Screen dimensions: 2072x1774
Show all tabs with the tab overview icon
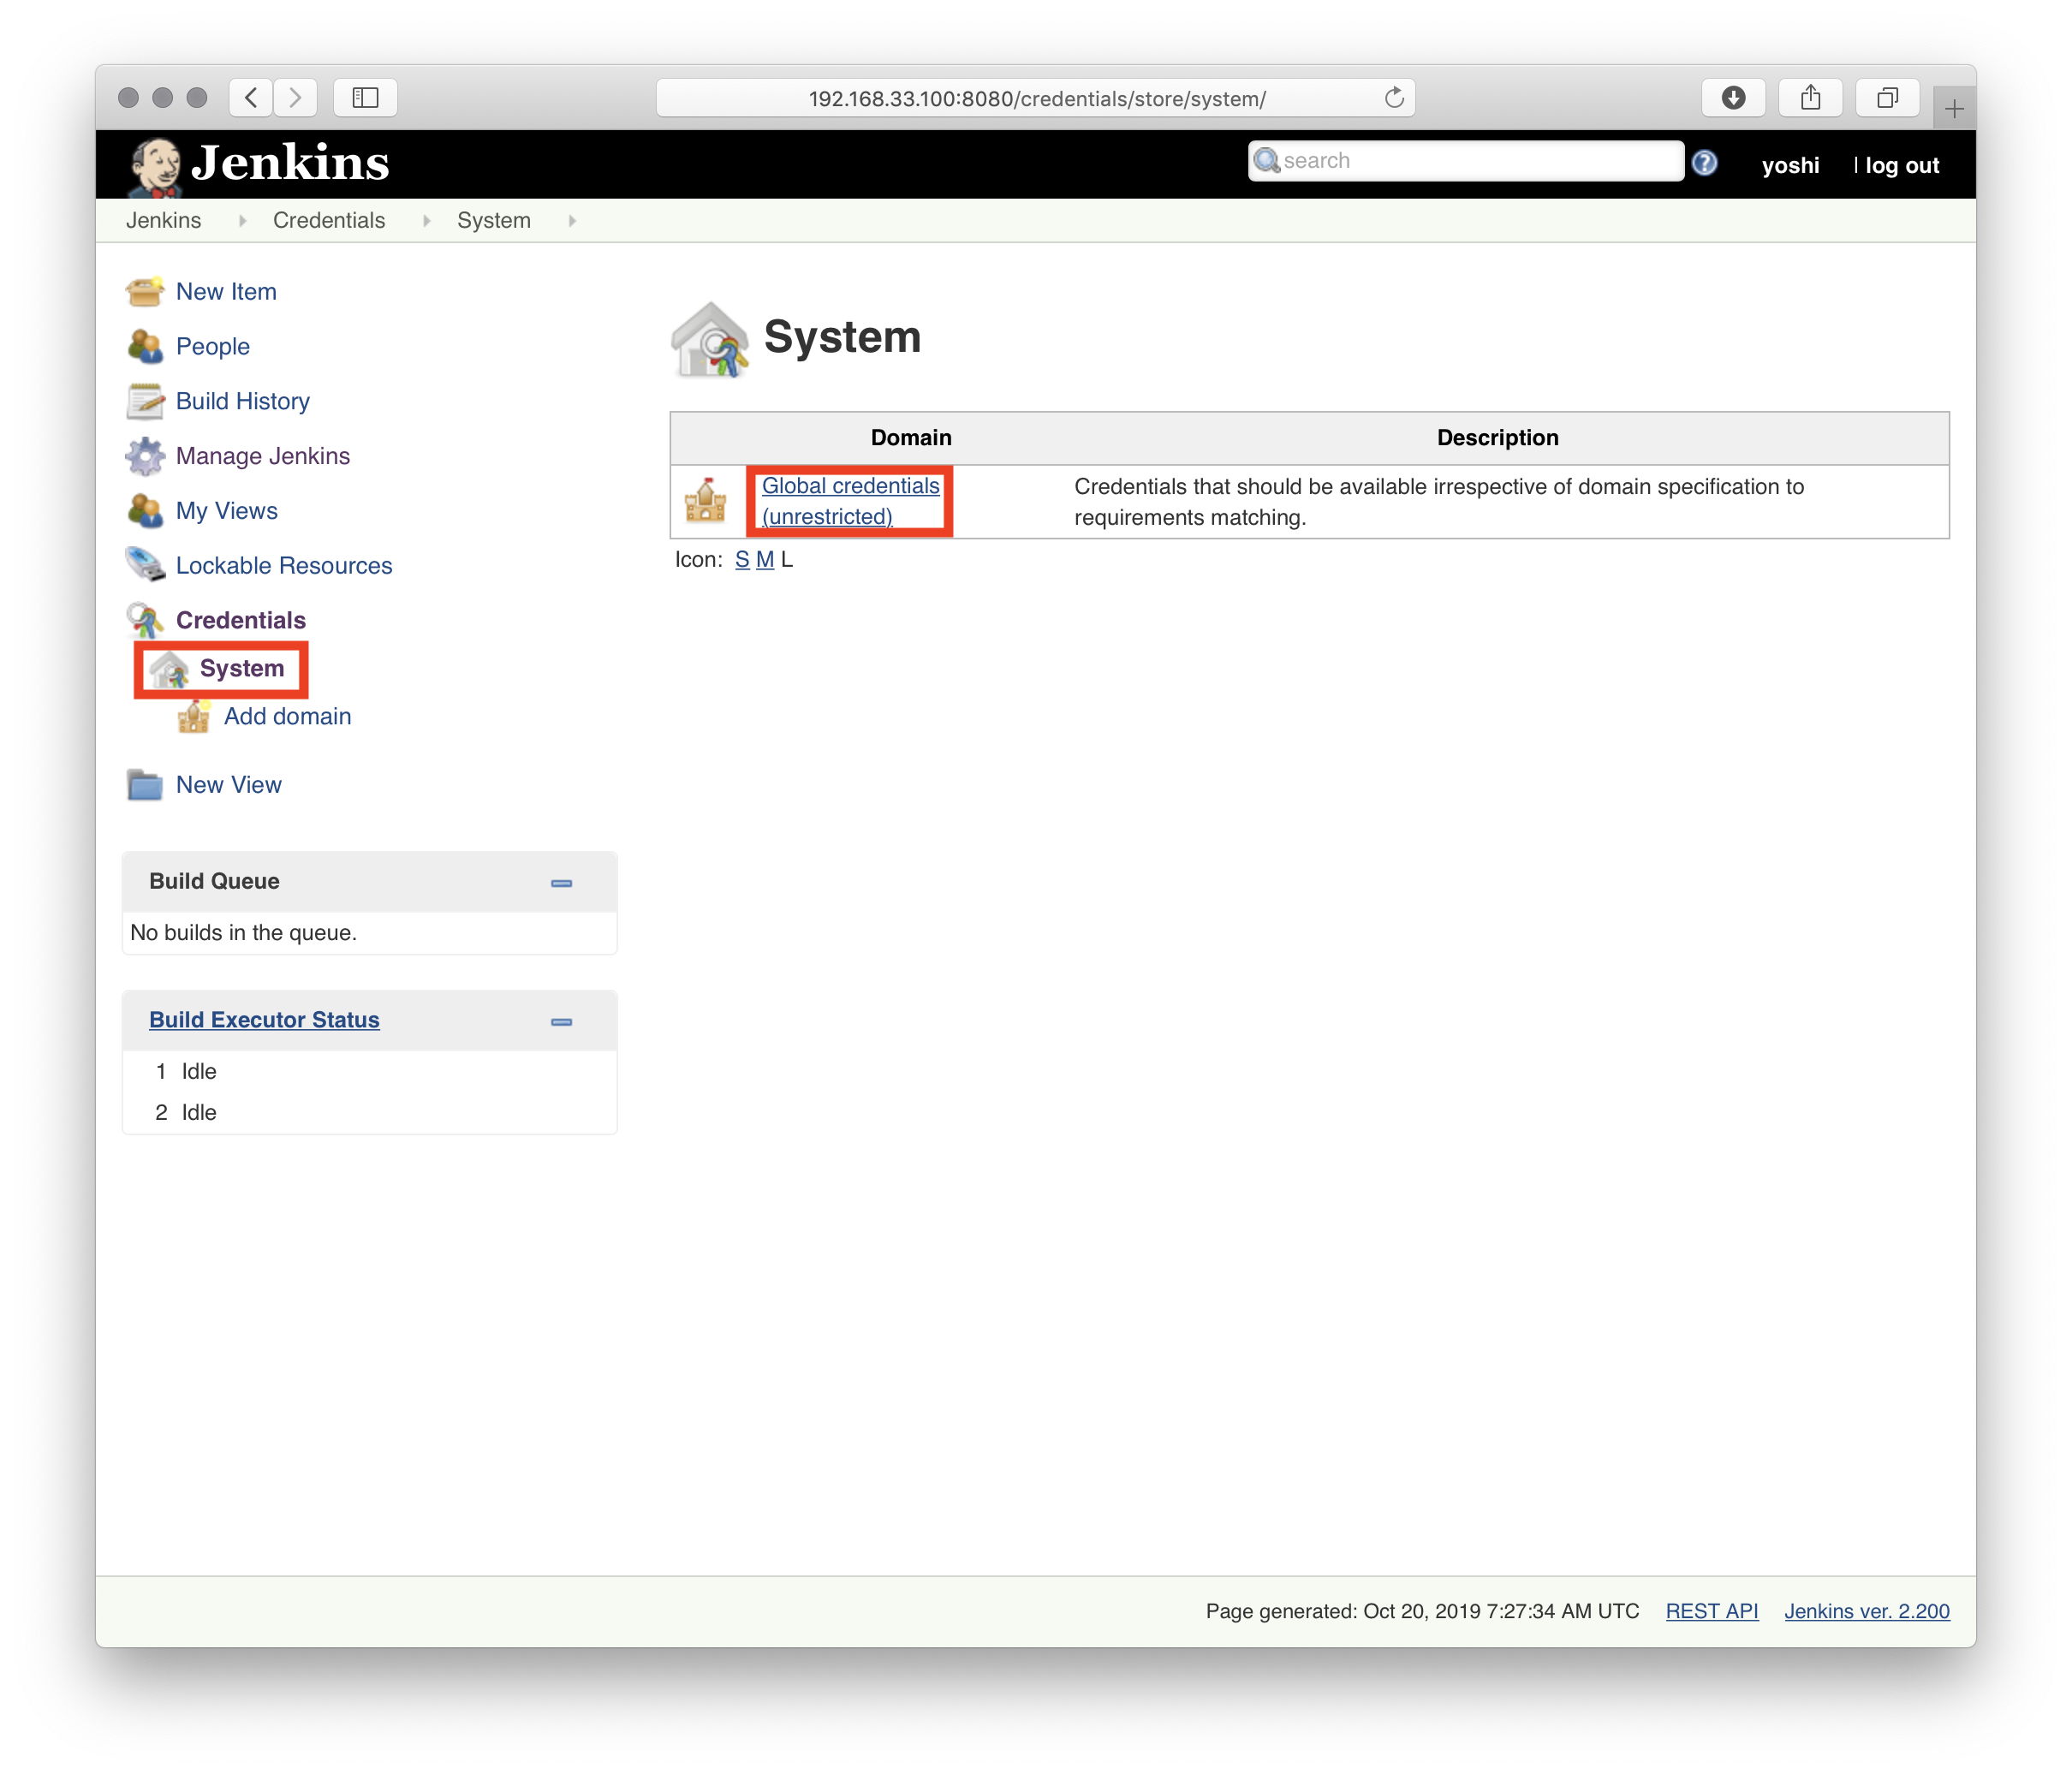(x=1887, y=98)
